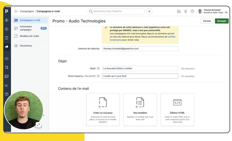The height and width of the screenshot is (141, 232).
Task: Click the lightbulb sales assistant icon
Action: 186,11
